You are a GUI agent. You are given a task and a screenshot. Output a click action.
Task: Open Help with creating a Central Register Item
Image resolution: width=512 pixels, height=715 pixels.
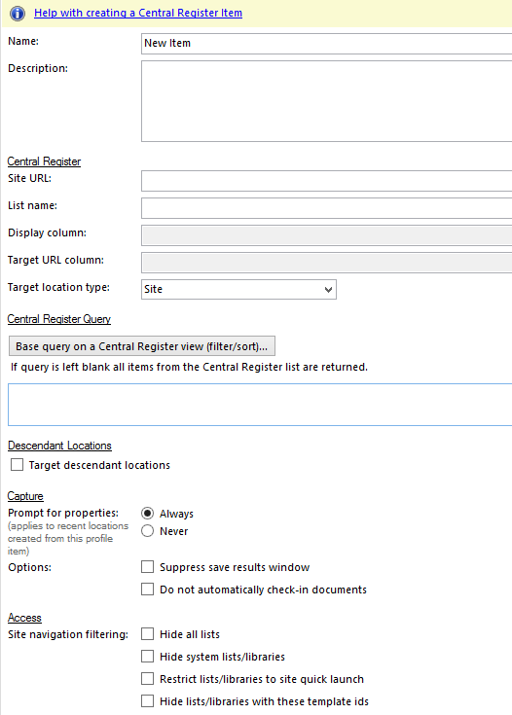pos(138,13)
